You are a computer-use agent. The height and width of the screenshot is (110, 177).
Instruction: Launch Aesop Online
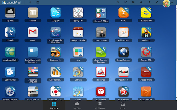pos(146,72)
